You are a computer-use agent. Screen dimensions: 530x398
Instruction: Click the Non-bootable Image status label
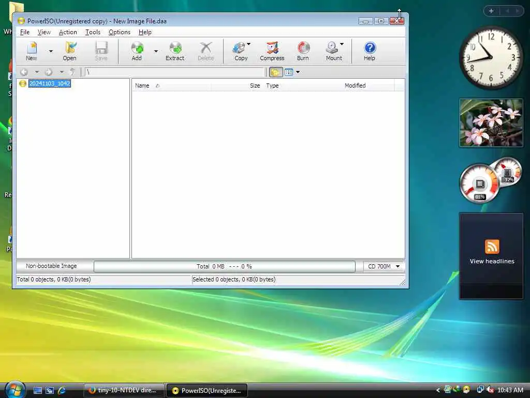51,266
